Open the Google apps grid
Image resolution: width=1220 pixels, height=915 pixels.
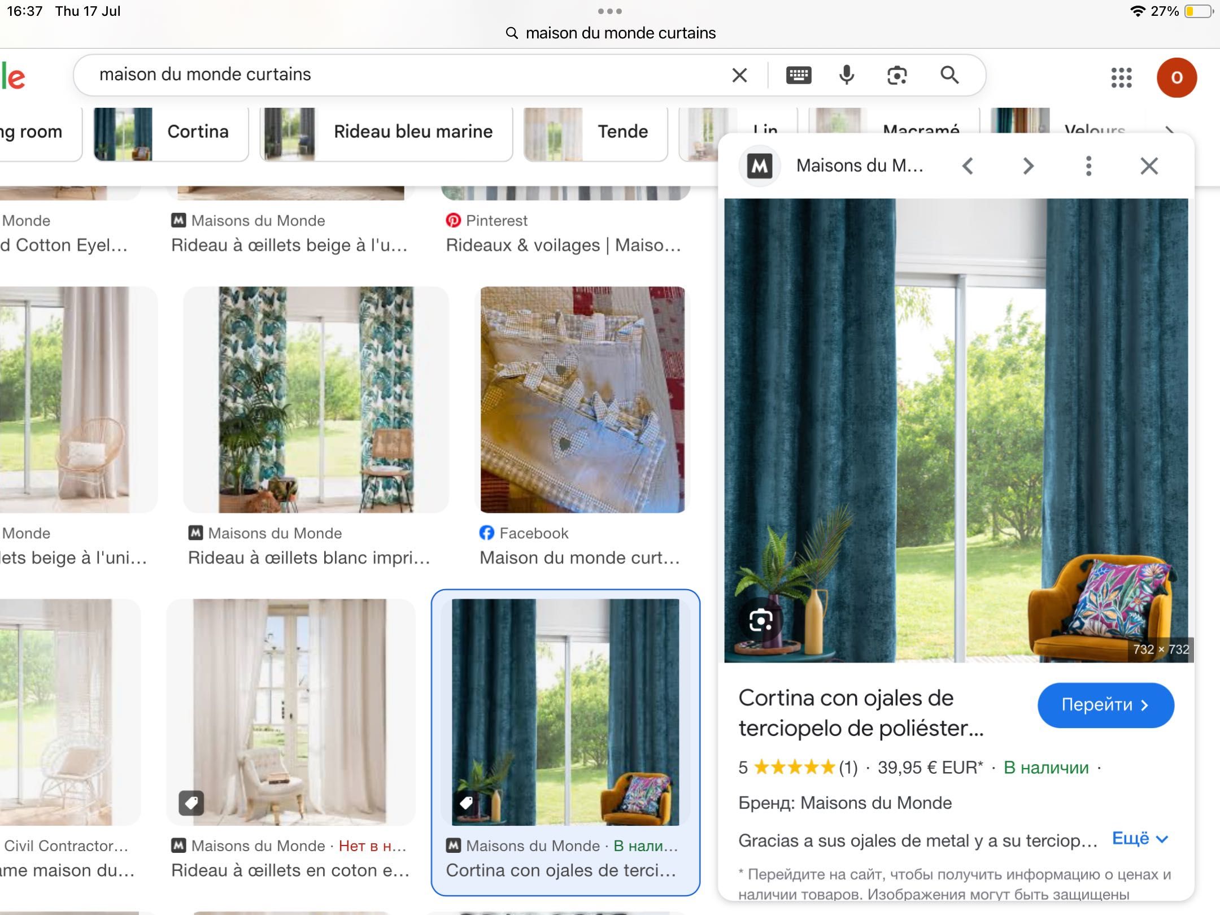point(1121,77)
